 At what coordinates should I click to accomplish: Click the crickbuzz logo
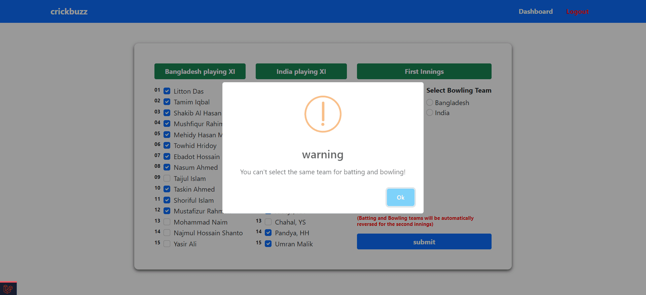tap(69, 11)
